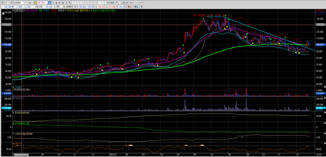Click the second toolbar icon beside the first
Viewport: 326px width, 157px height.
coord(6,3)
